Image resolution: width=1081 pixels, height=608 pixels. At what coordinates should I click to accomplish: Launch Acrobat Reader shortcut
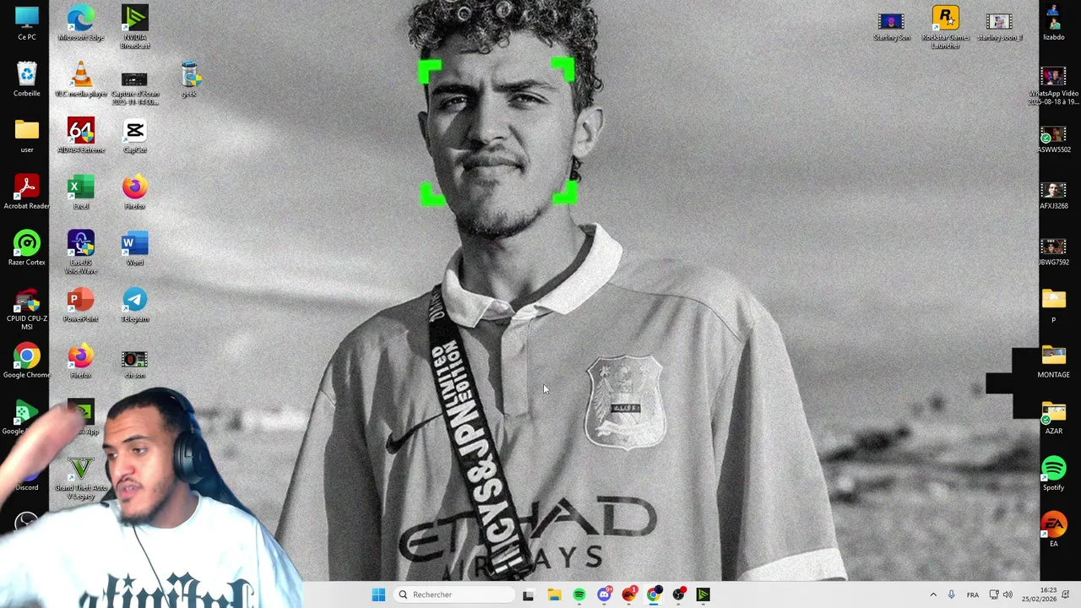click(x=27, y=192)
